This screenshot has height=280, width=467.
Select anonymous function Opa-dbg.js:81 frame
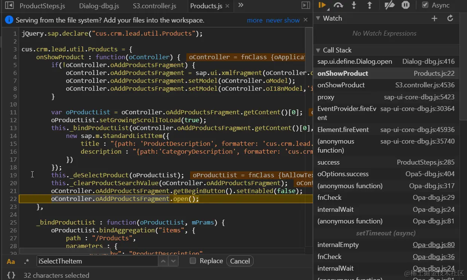pyautogui.click(x=386, y=221)
